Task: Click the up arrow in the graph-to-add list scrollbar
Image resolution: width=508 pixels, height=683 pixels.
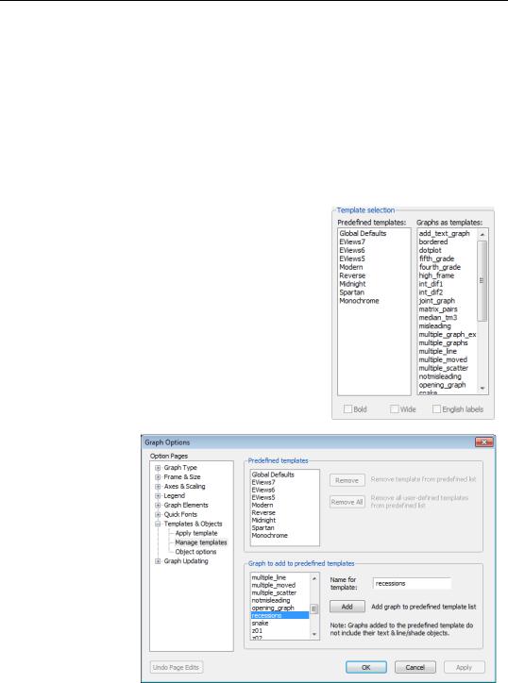Action: tap(313, 578)
